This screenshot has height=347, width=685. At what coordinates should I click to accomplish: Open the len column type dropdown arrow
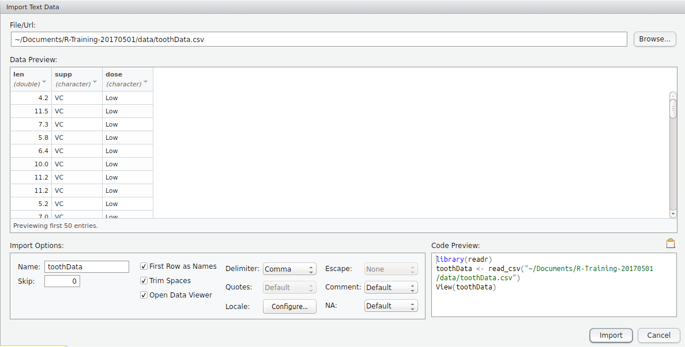click(44, 82)
